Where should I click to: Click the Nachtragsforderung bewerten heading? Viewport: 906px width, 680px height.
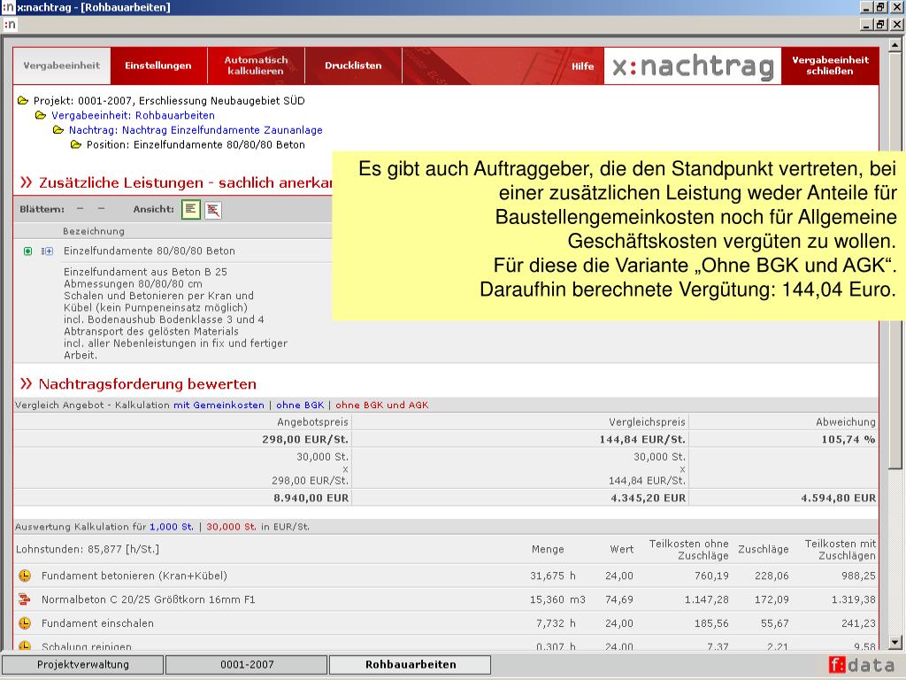point(148,384)
